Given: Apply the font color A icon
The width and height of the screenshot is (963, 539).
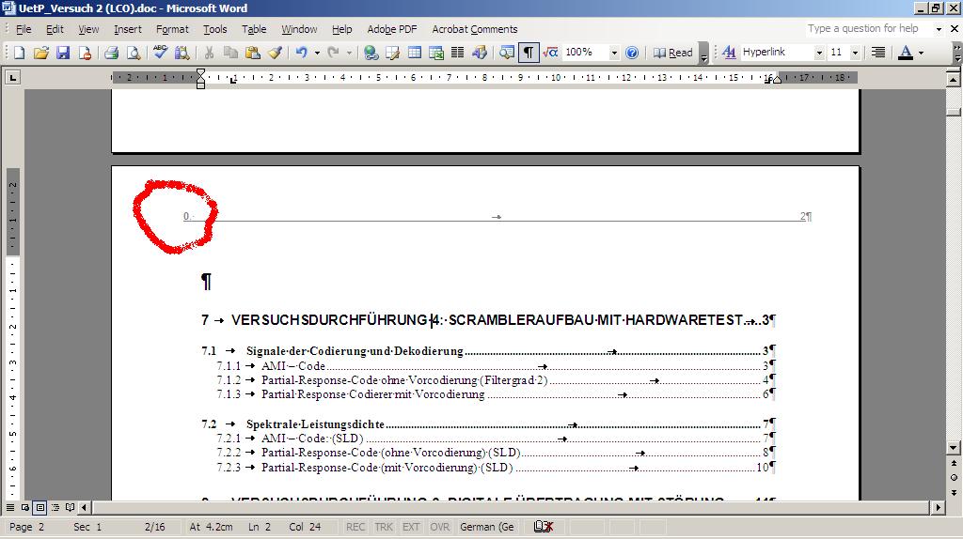Looking at the screenshot, I should point(906,53).
